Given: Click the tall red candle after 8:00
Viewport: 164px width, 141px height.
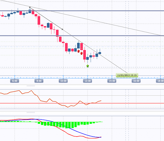Looking at the screenshot, I should point(39,20).
